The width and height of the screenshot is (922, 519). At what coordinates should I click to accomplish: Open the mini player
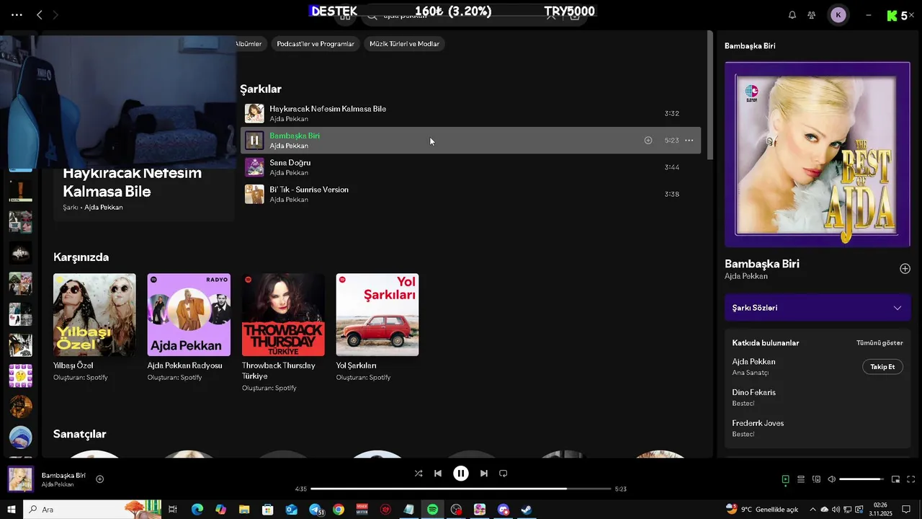[895, 479]
